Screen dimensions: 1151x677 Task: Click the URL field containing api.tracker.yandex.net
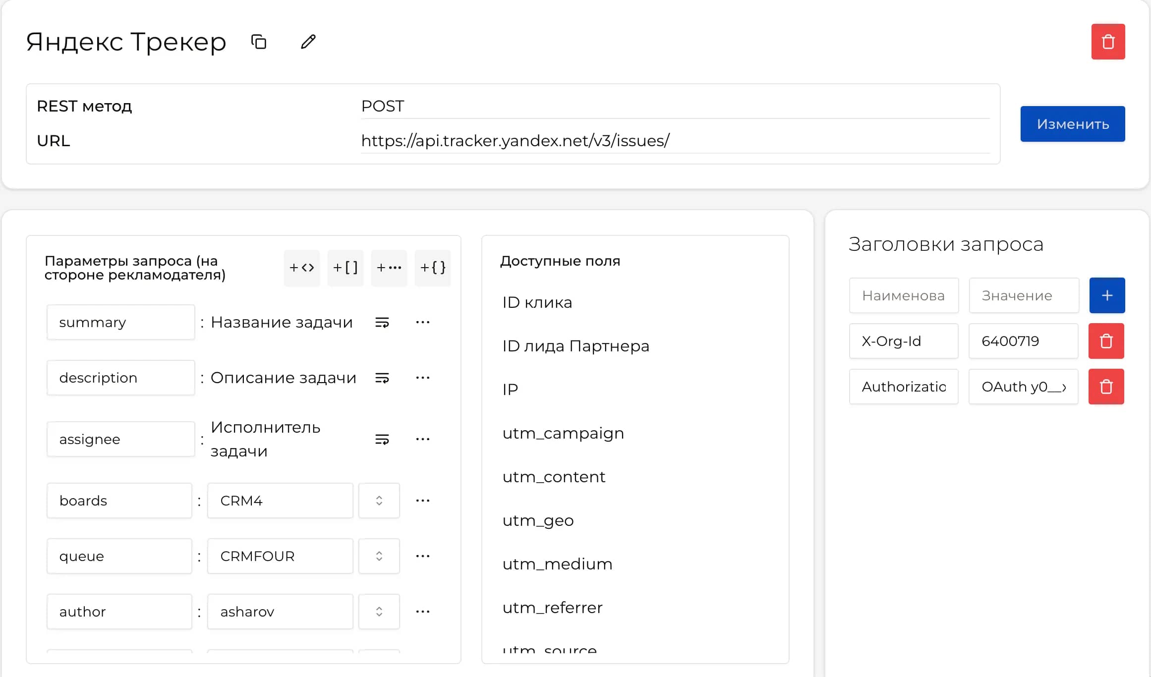(516, 141)
